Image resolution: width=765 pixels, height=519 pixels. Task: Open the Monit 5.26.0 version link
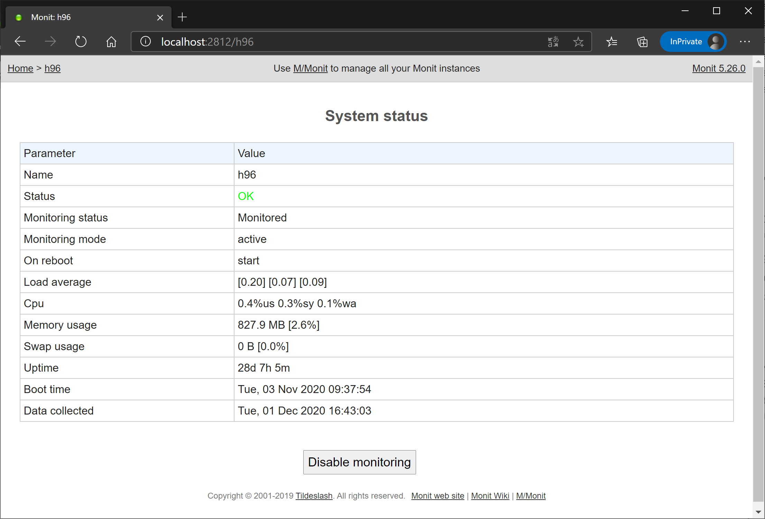coord(718,68)
